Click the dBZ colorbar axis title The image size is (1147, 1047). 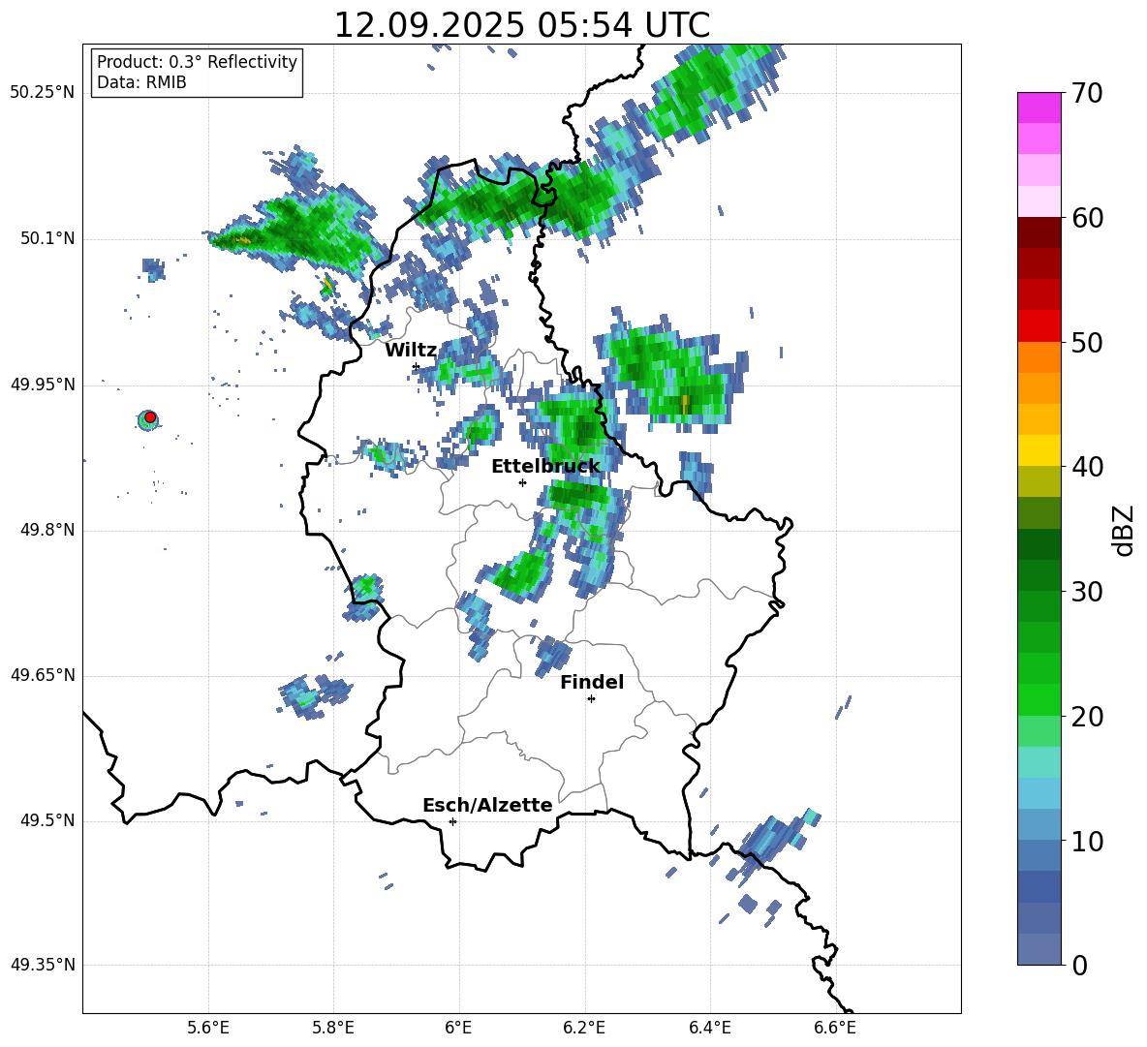(1125, 530)
